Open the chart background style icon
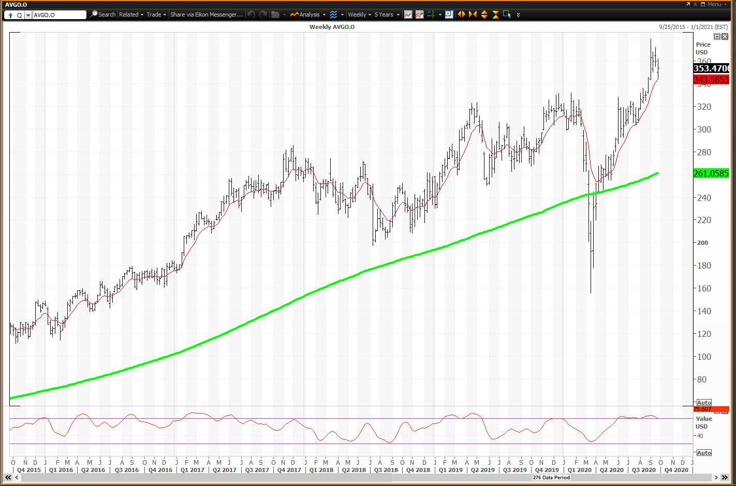 [419, 14]
